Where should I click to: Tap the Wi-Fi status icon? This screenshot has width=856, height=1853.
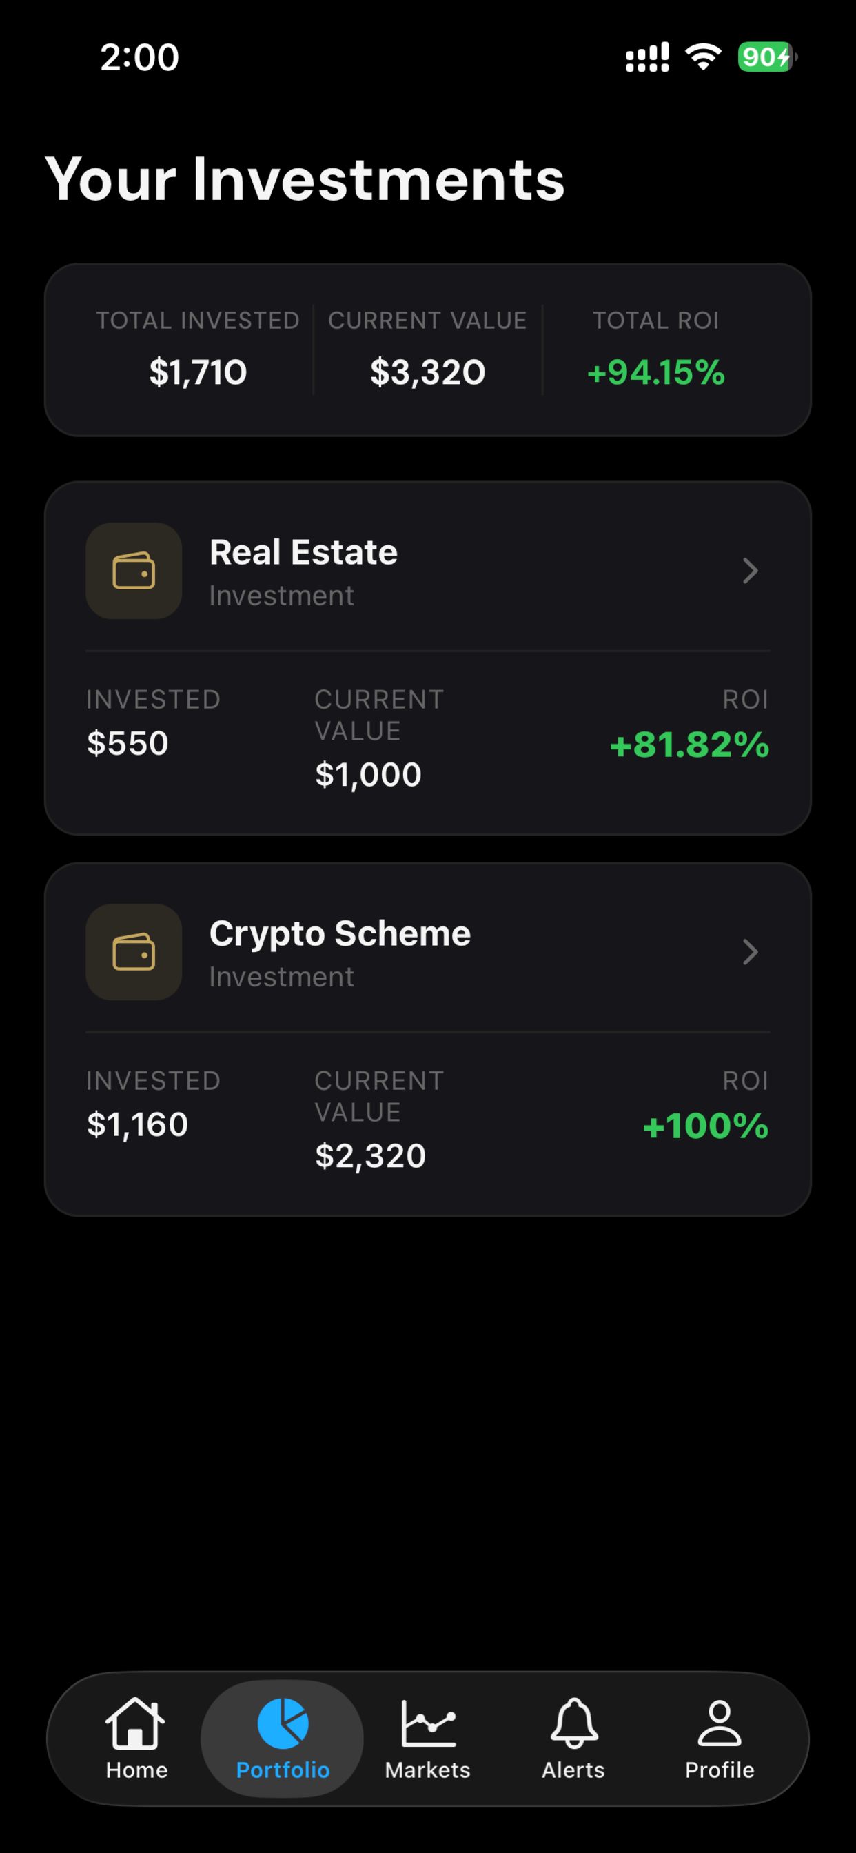coord(704,57)
